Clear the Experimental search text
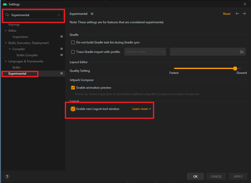This screenshot has width=251, height=183. pyautogui.click(x=59, y=15)
